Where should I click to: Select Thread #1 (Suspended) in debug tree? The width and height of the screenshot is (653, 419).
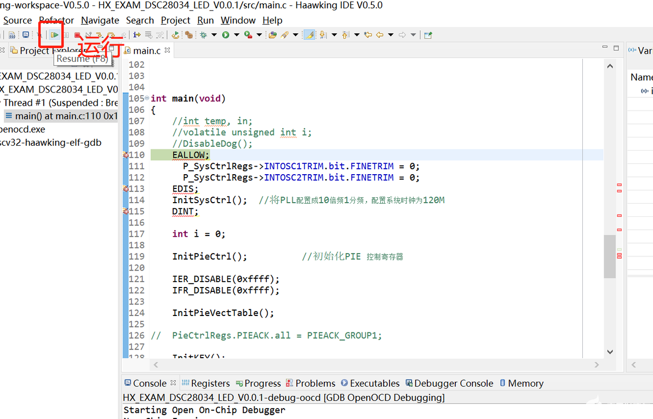(61, 102)
